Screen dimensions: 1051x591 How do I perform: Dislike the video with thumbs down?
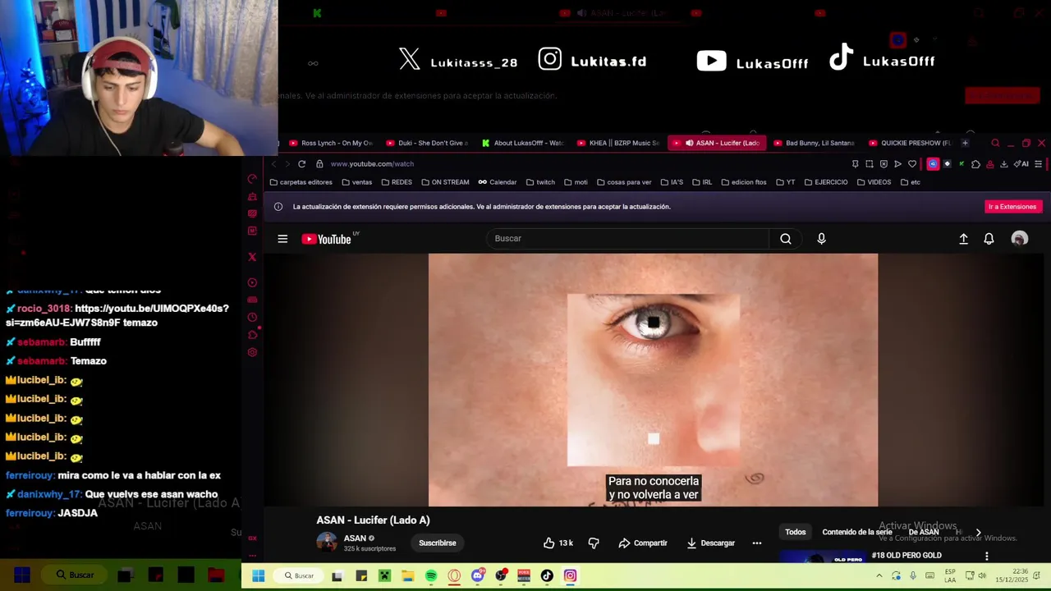pyautogui.click(x=594, y=543)
